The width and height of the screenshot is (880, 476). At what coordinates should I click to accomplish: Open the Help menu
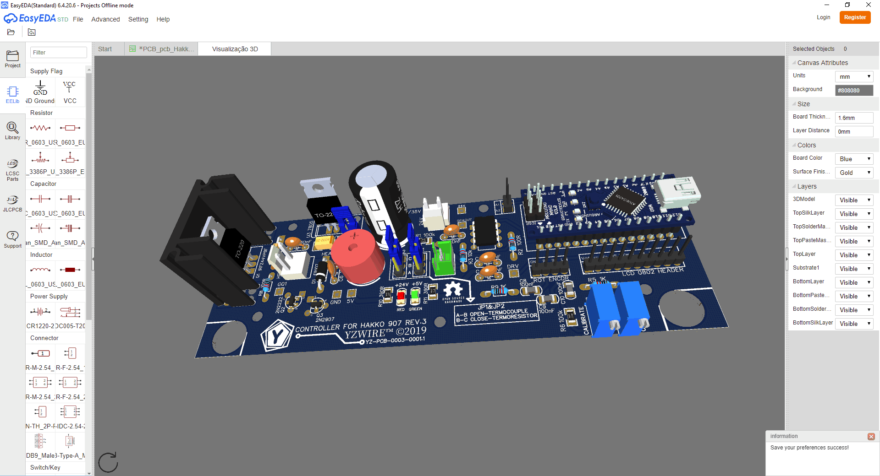(x=163, y=19)
